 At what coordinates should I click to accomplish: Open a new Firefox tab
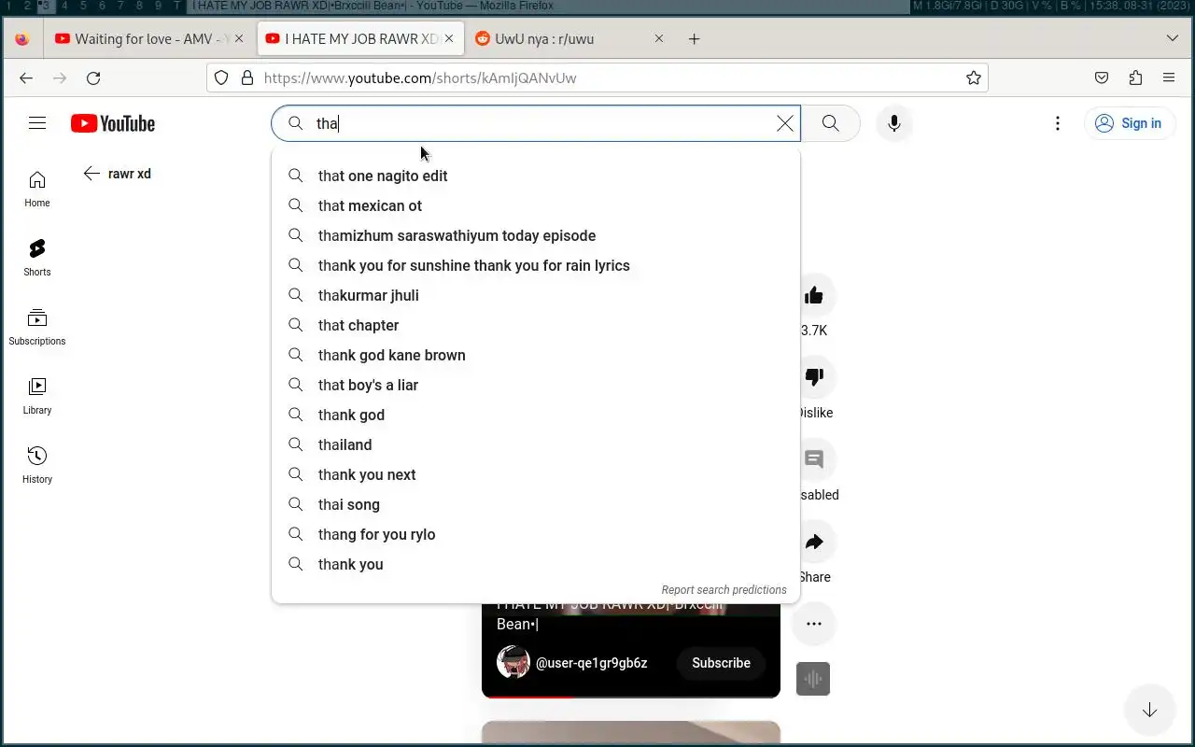tap(694, 39)
